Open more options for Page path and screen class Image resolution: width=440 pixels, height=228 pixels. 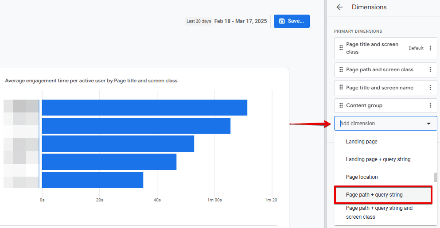430,70
